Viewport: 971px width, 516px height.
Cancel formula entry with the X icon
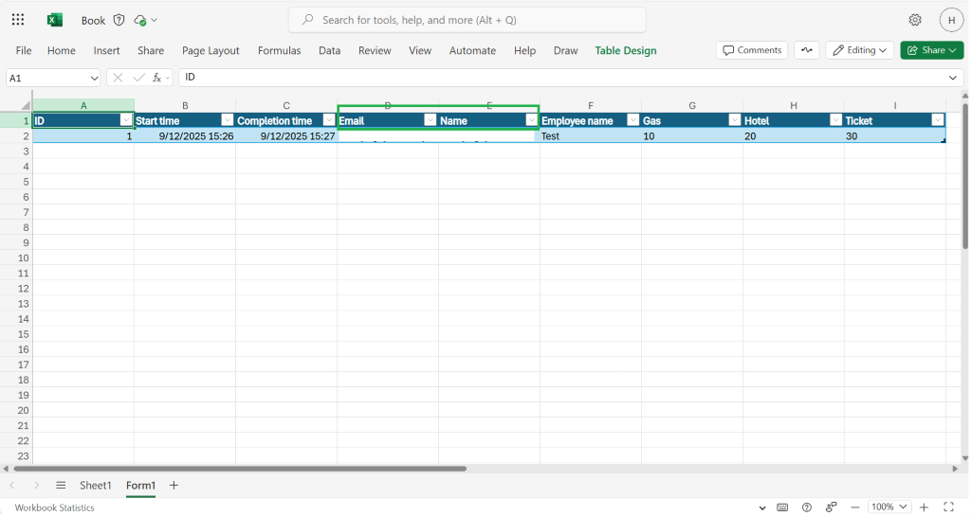(118, 78)
